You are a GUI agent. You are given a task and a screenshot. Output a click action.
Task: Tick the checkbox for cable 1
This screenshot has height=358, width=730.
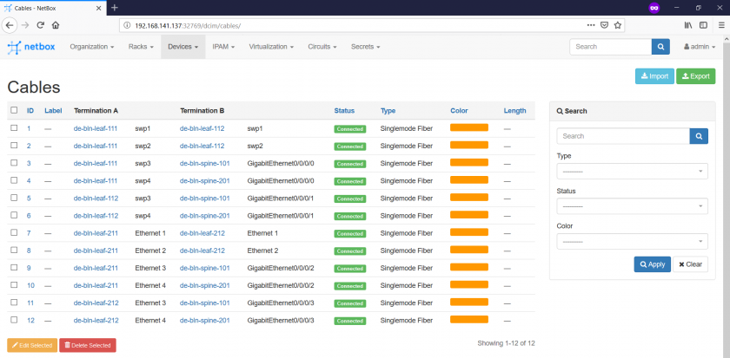coord(14,127)
